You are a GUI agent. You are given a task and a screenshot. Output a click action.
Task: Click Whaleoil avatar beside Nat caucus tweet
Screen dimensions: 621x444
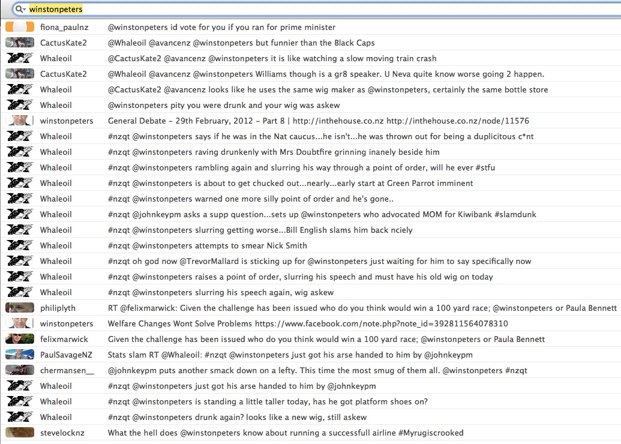tap(20, 136)
